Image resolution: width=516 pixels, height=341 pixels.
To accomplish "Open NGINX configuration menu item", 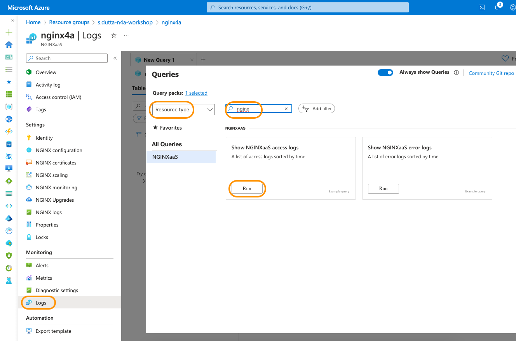I will [x=59, y=150].
